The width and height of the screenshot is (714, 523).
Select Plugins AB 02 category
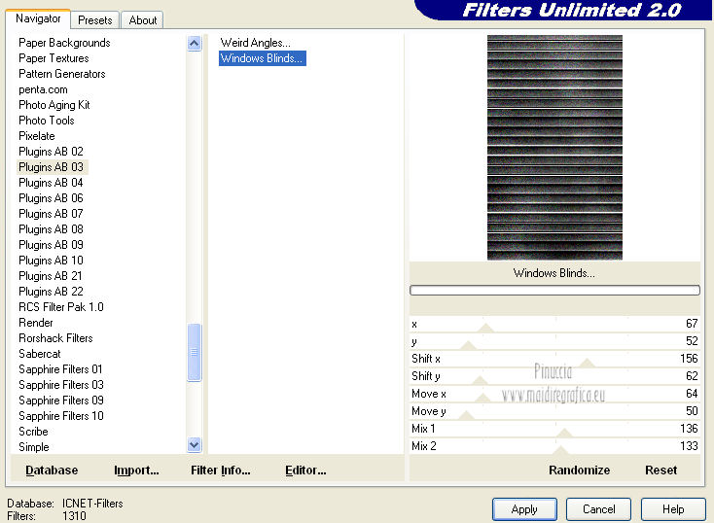point(51,152)
